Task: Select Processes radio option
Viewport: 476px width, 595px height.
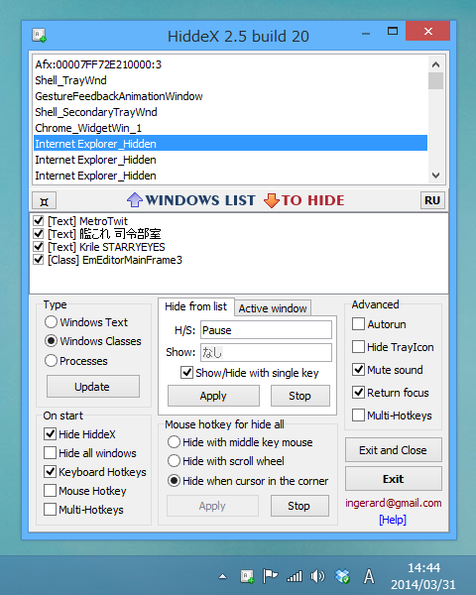Action: (x=76, y=361)
